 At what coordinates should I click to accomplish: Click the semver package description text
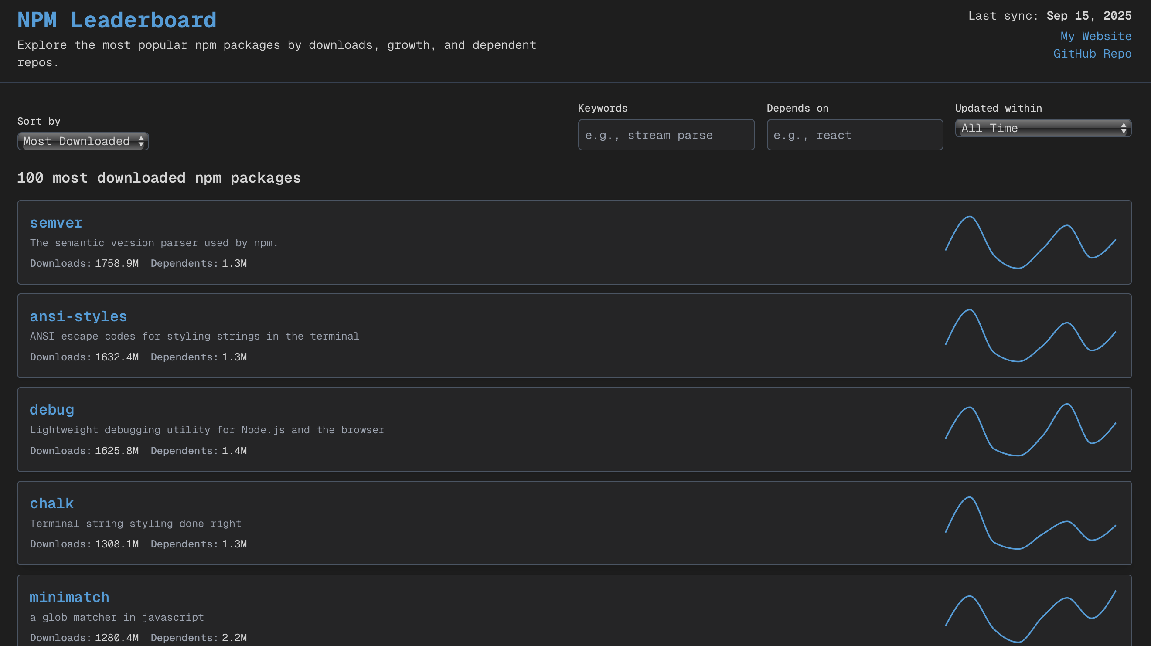(x=154, y=243)
